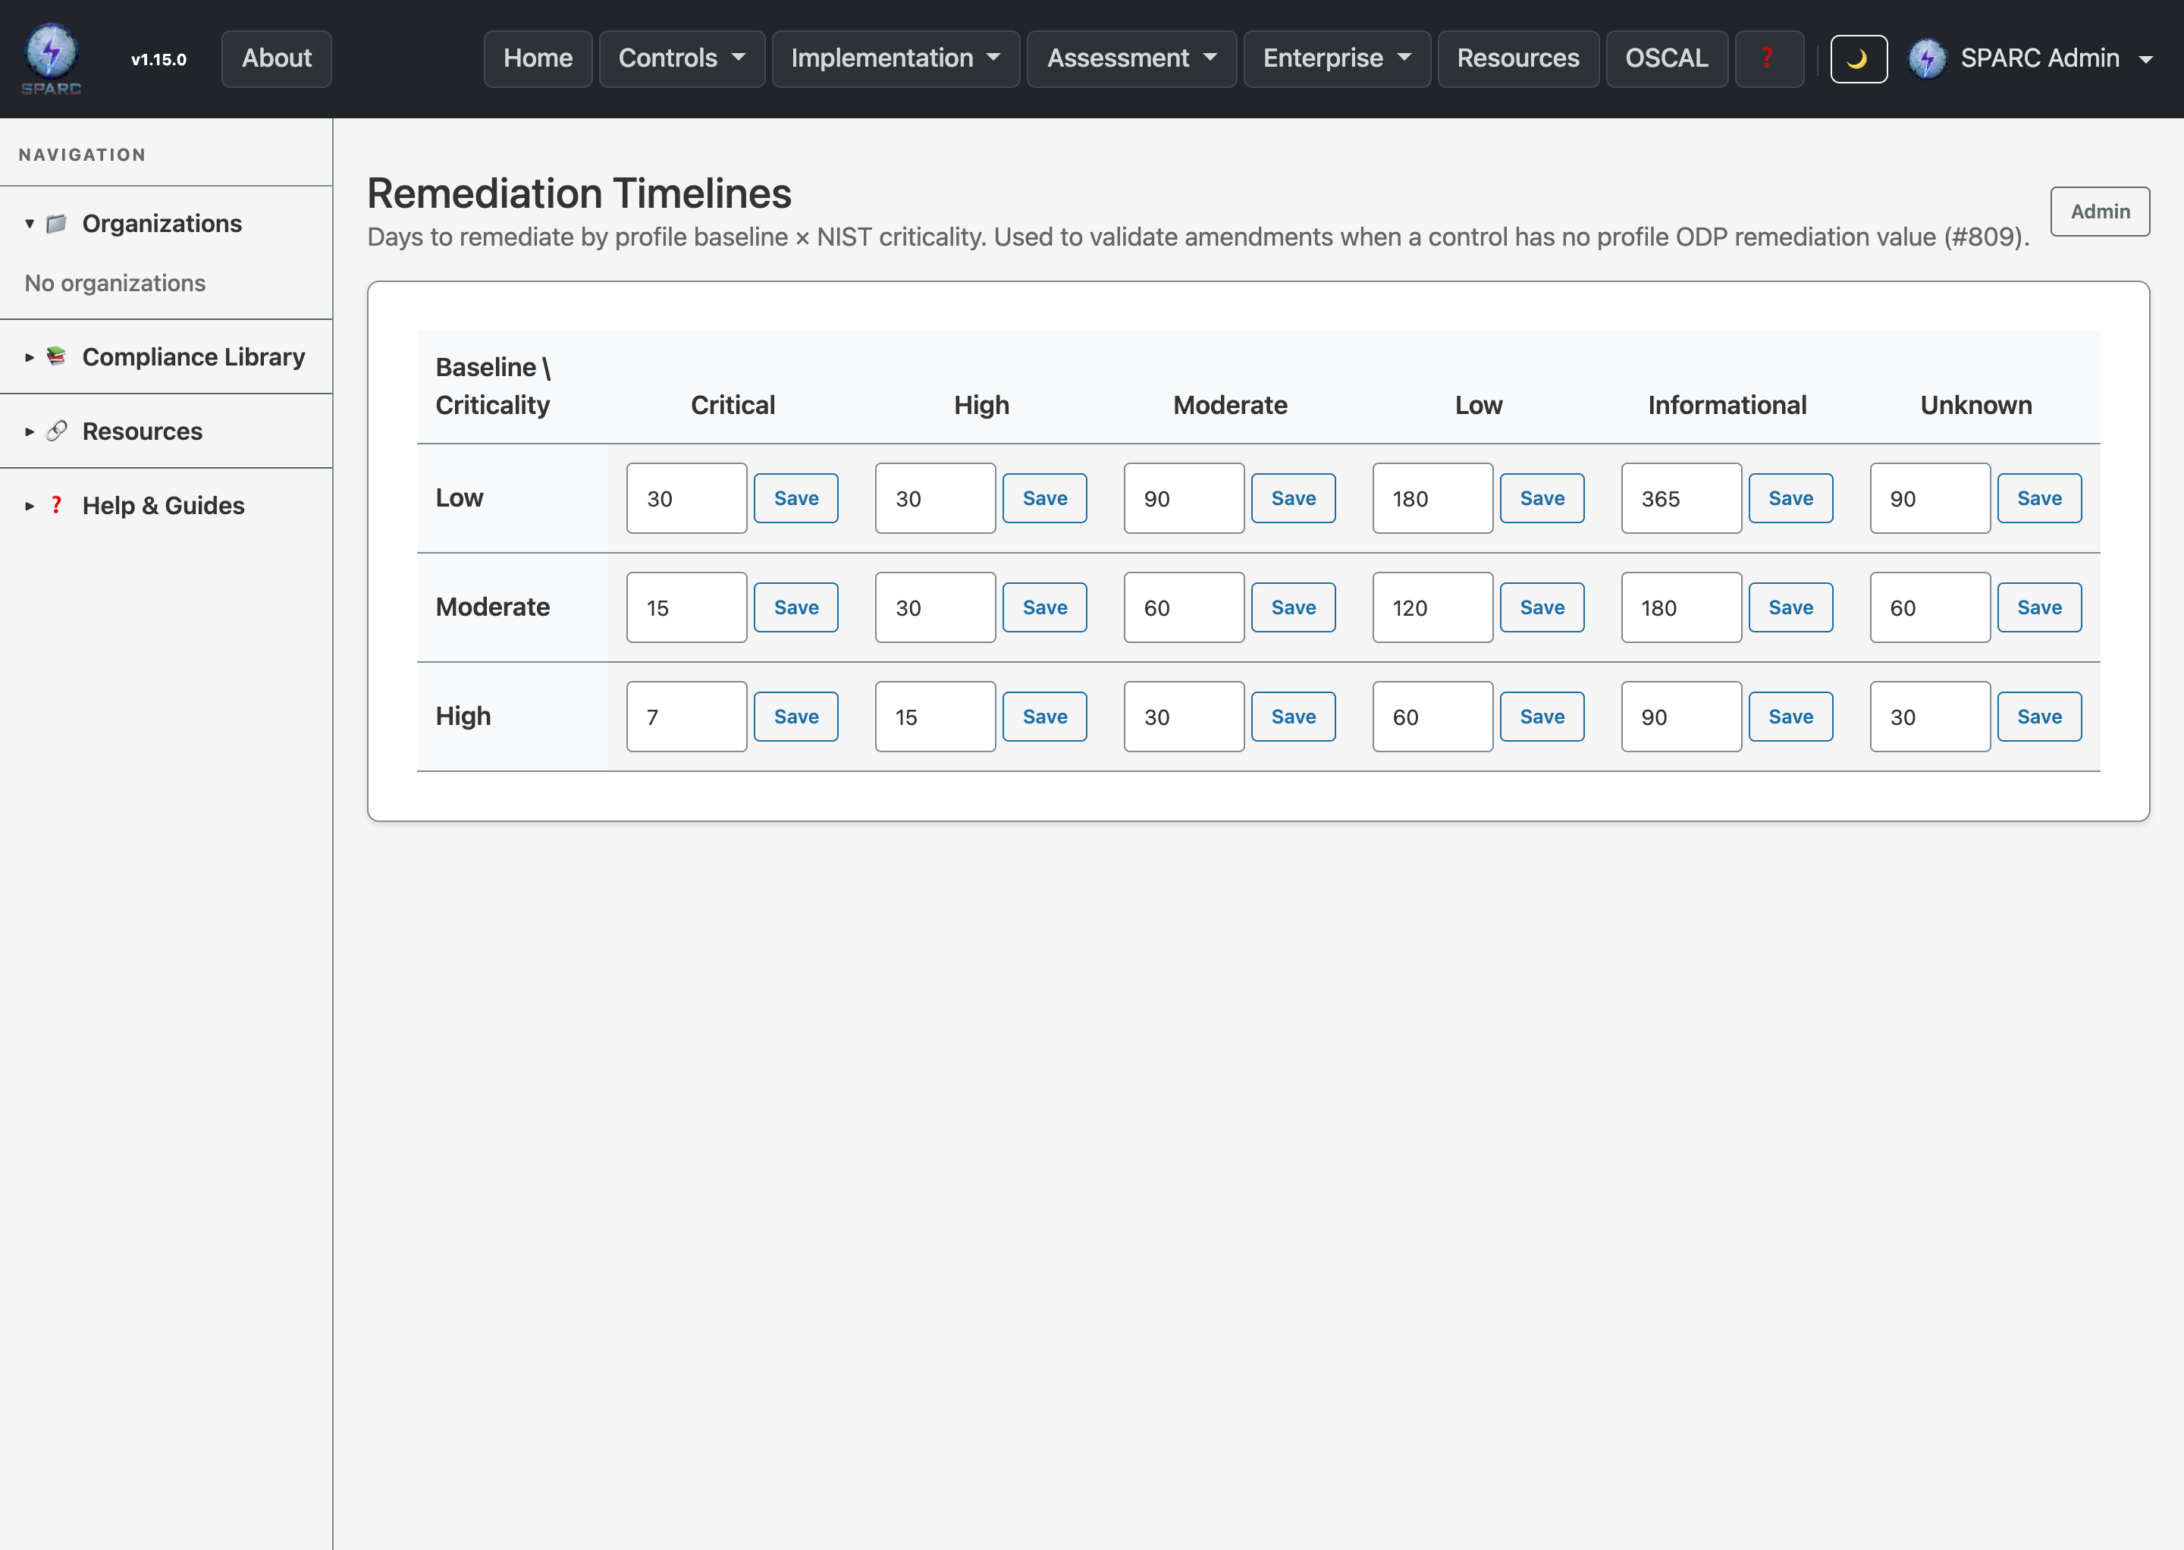
Task: Focus the Low baseline Critical days field
Action: (x=686, y=498)
